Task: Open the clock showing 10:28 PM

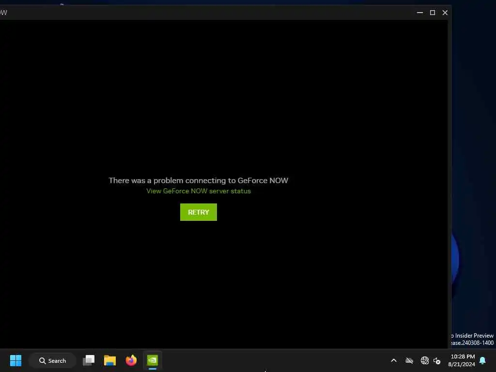Action: (x=462, y=360)
